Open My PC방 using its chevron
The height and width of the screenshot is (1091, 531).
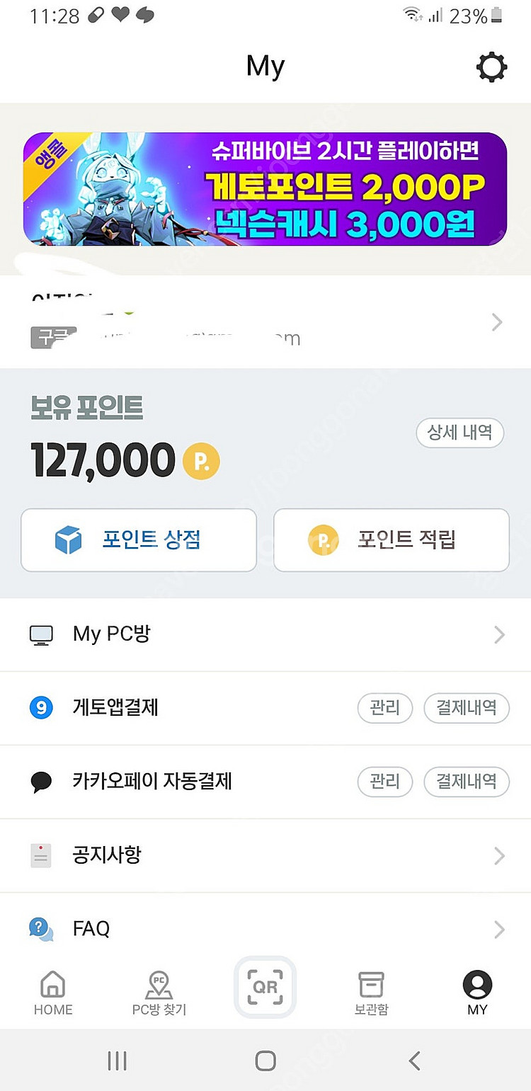coord(499,635)
